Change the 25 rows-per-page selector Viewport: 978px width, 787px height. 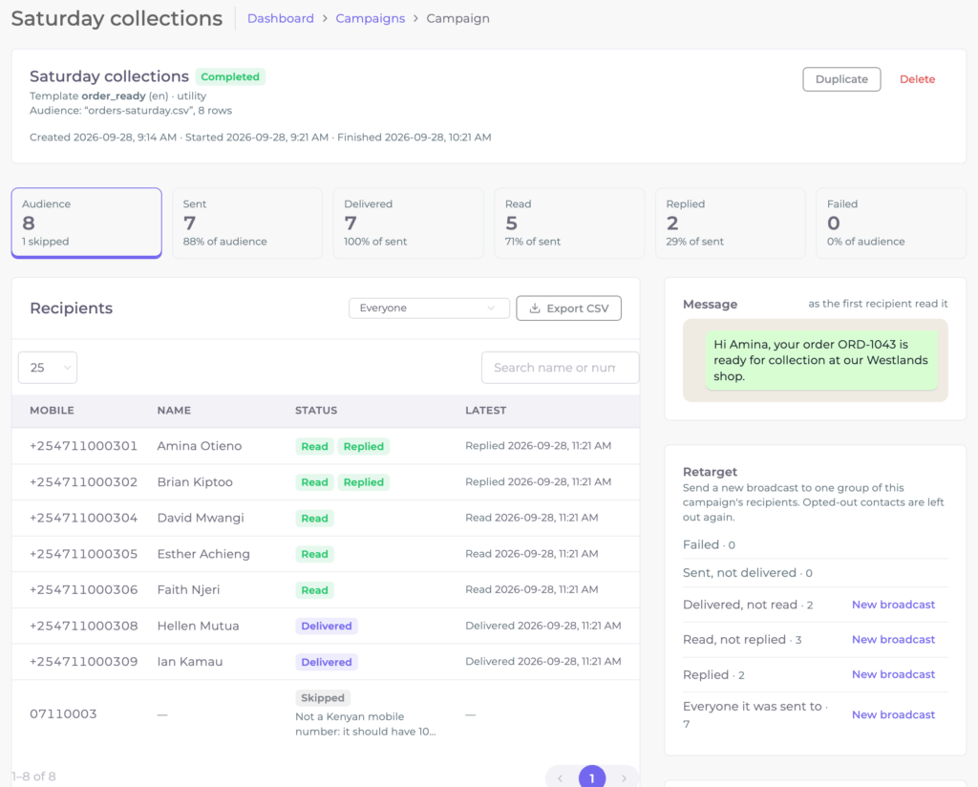(48, 368)
